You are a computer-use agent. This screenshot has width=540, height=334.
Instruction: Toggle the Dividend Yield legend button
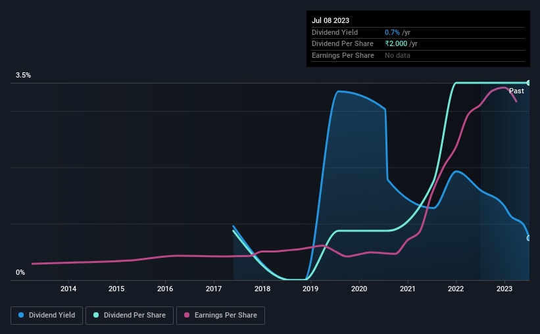coord(47,316)
